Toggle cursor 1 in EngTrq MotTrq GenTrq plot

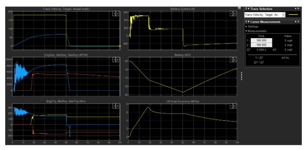point(115,106)
